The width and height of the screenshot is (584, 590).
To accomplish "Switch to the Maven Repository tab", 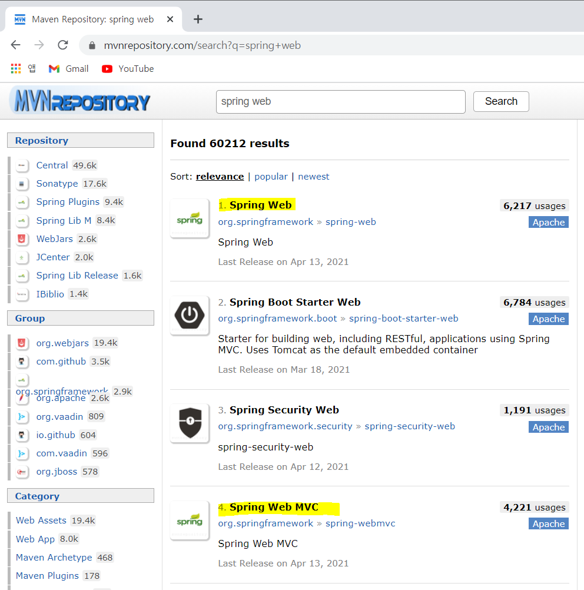I will click(x=92, y=19).
